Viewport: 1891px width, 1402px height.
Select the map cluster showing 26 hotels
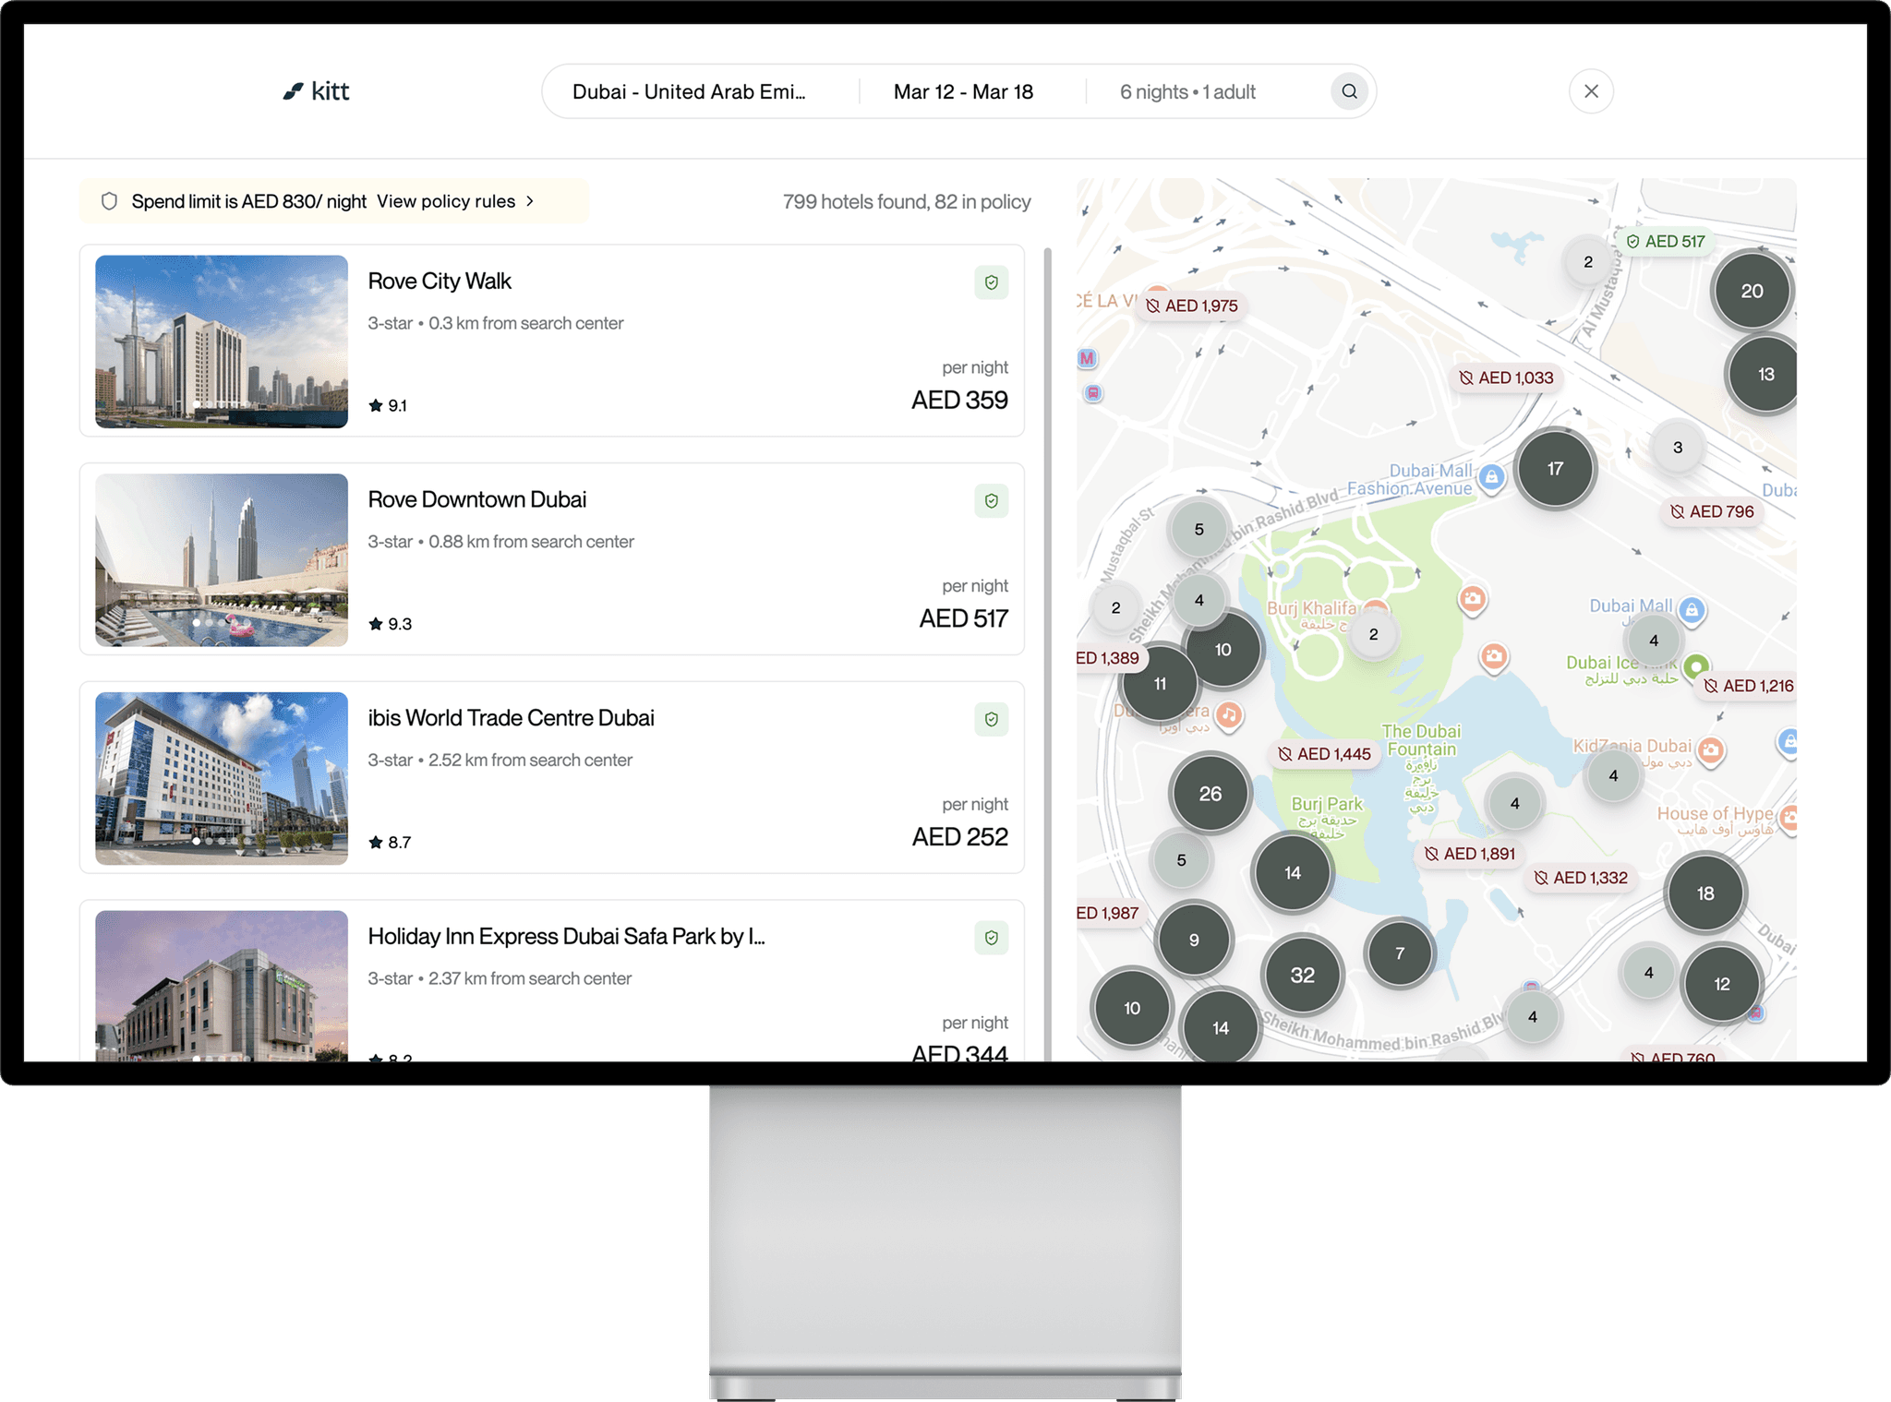(x=1210, y=794)
